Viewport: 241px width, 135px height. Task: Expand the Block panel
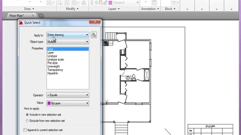(x=170, y=9)
